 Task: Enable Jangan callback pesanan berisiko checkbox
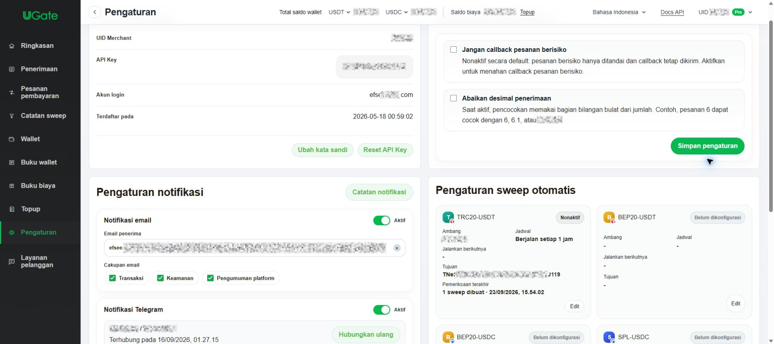click(454, 49)
